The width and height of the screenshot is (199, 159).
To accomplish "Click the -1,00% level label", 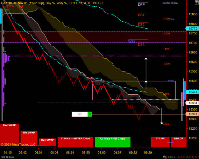I will 166,33.
